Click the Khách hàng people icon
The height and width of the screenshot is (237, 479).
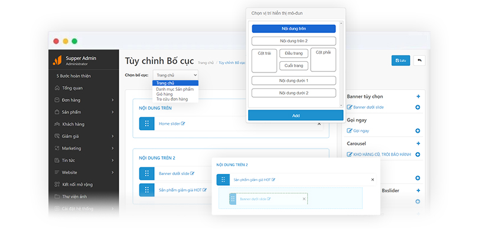(x=57, y=124)
